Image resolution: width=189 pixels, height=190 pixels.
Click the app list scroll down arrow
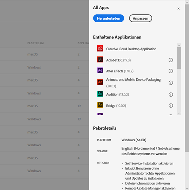coord(179,113)
